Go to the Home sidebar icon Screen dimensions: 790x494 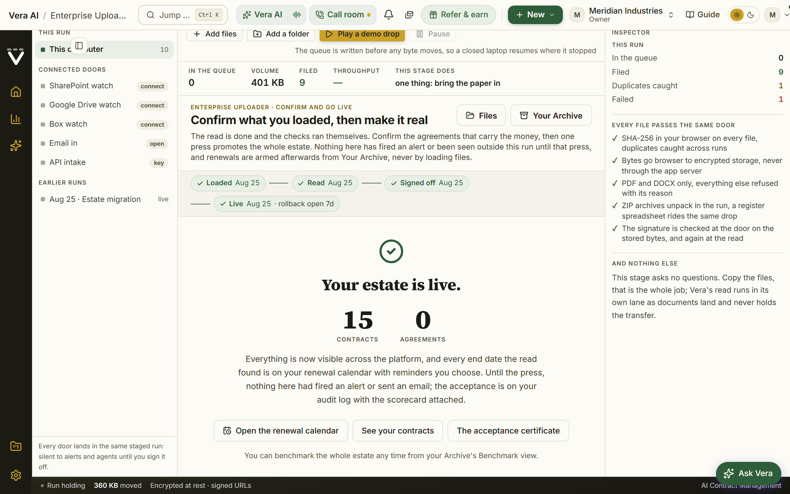click(16, 92)
